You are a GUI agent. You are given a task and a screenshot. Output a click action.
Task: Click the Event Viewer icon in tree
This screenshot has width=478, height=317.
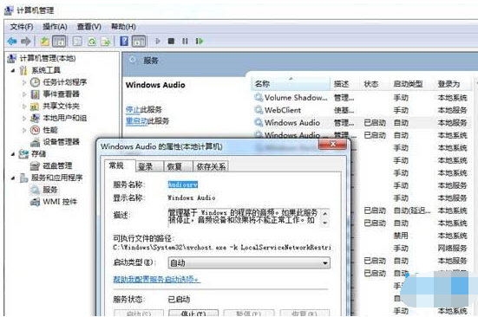point(35,94)
